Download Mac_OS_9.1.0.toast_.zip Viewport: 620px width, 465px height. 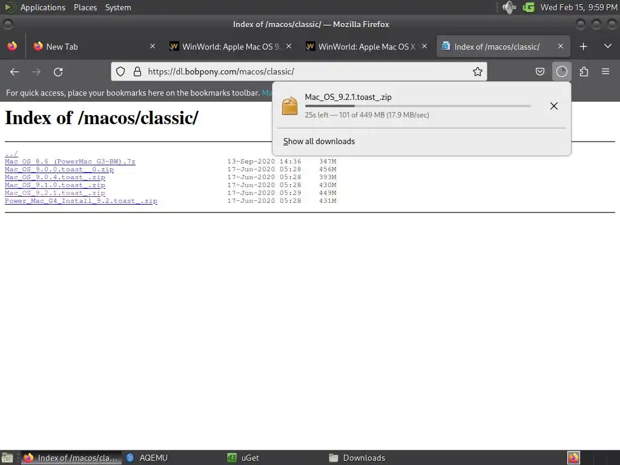point(55,185)
